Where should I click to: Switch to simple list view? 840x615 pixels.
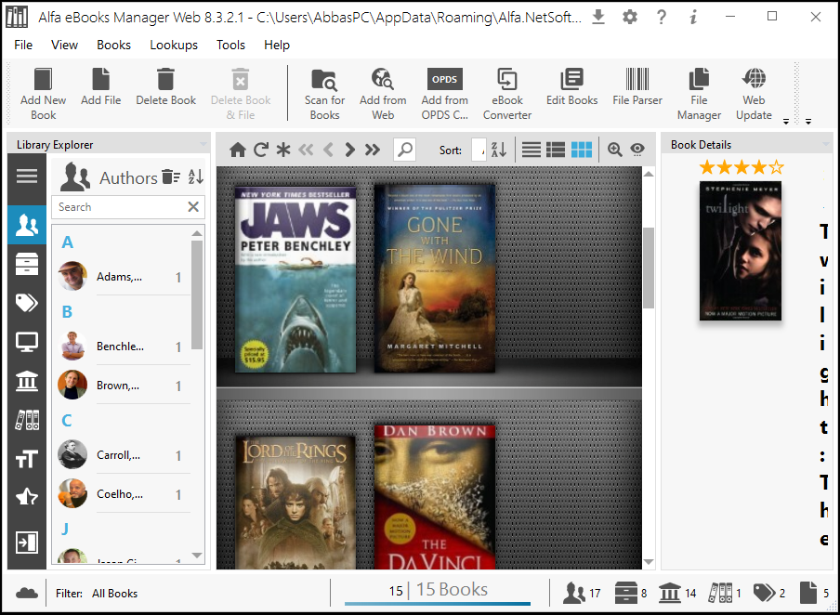point(531,150)
